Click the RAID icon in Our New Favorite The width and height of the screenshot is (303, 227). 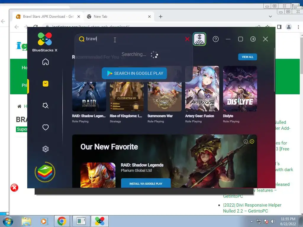(x=98, y=175)
